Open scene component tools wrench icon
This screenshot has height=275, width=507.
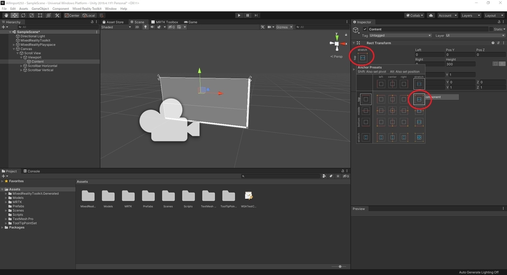tap(262, 27)
